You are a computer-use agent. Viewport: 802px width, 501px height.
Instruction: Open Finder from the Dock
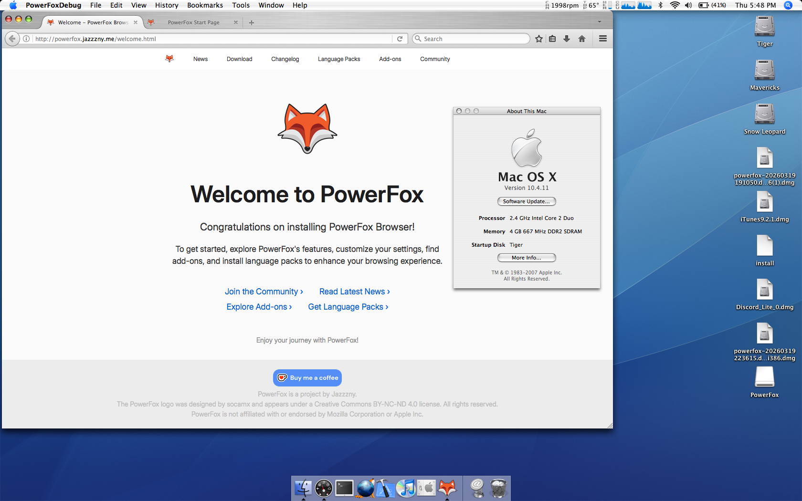click(x=303, y=488)
